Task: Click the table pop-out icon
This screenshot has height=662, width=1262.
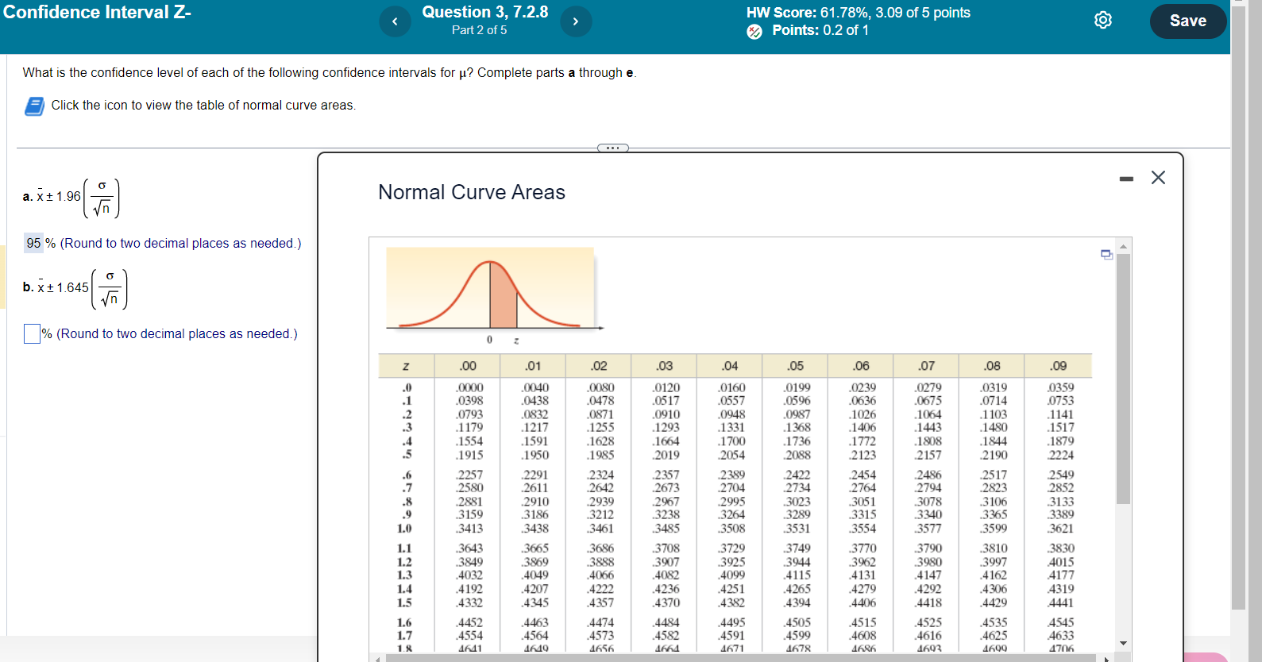Action: 1106,254
